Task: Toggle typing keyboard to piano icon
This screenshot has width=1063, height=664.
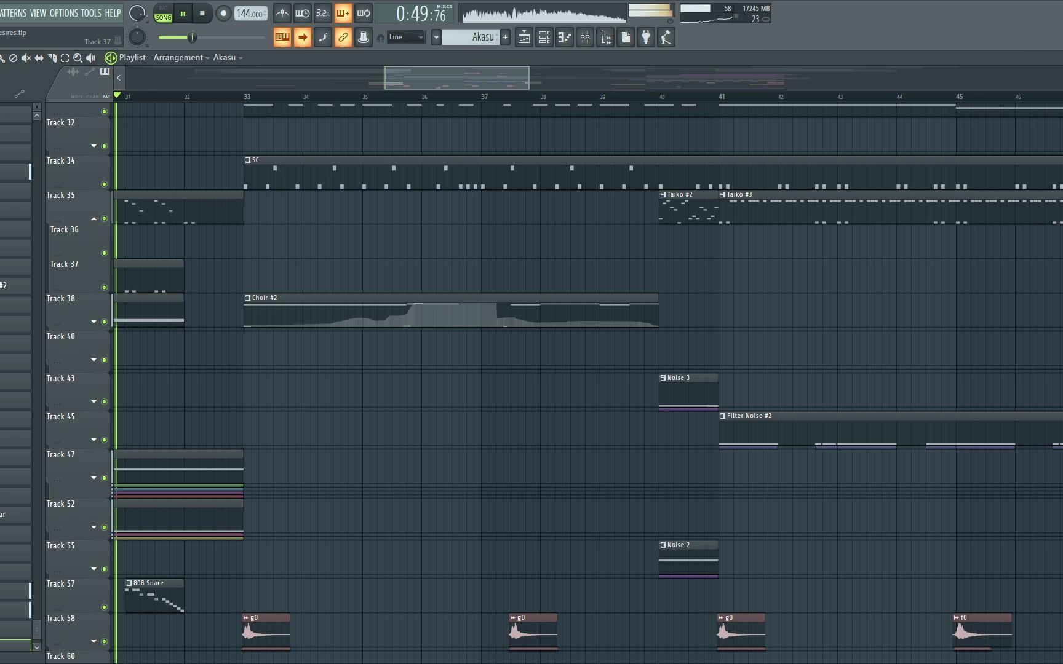Action: click(x=282, y=38)
